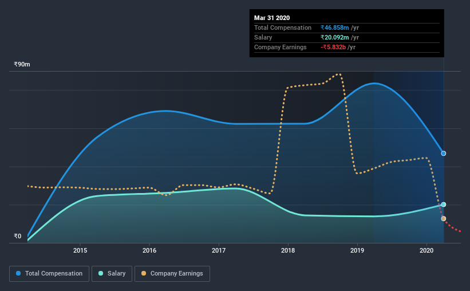Image resolution: width=470 pixels, height=291 pixels.
Task: Select the 2016 x-axis label
Action: click(149, 250)
